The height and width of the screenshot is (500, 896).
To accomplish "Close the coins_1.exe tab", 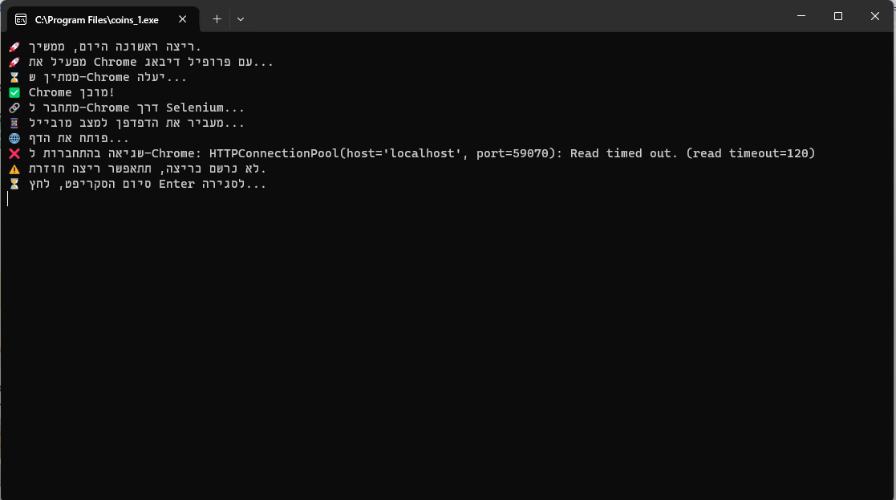I will (x=182, y=18).
